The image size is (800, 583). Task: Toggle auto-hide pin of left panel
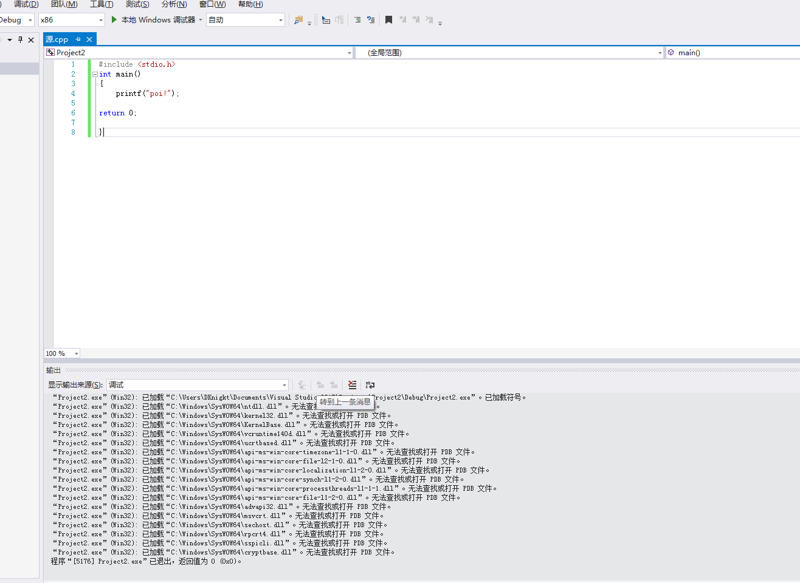pyautogui.click(x=20, y=40)
